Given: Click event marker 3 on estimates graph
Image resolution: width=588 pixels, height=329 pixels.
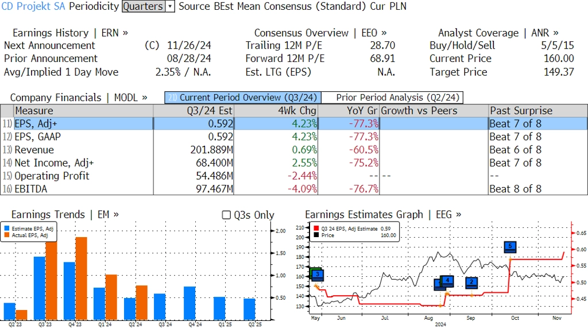Looking at the screenshot, I should point(317,274).
